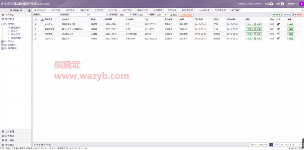Open 我的账户 dropdown menu
Screen dimensions: 304x150
click(292, 4)
